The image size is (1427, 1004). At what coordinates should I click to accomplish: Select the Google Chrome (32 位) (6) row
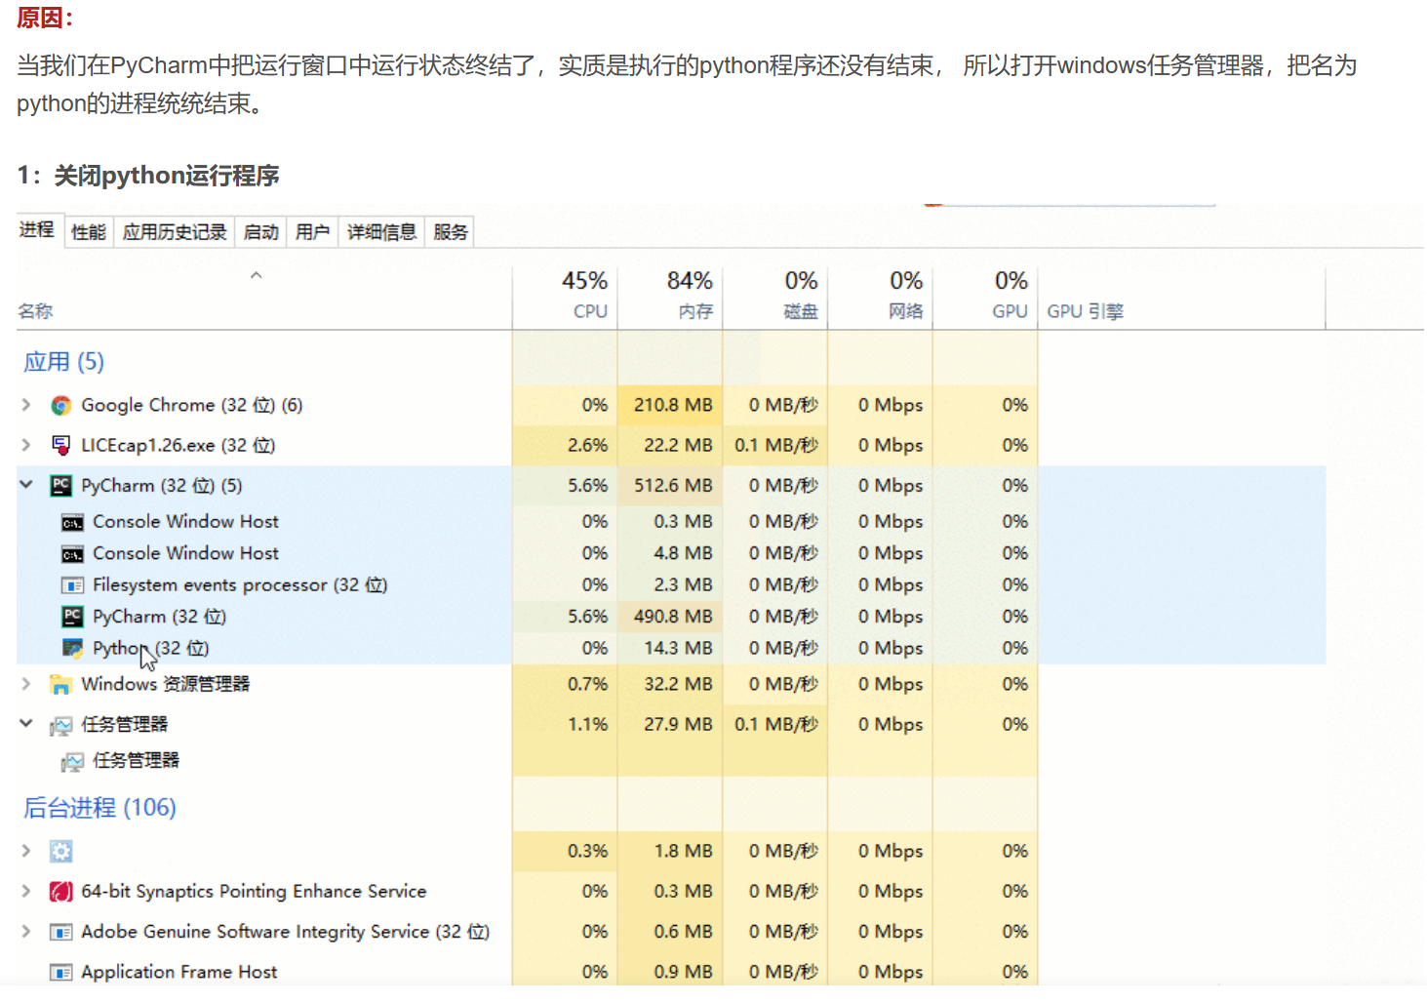click(671, 405)
